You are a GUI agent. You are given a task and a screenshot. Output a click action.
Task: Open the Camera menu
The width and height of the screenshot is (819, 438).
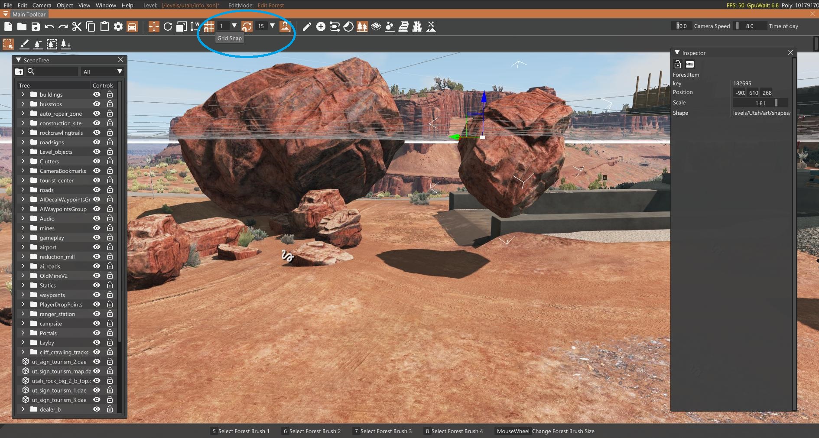42,5
